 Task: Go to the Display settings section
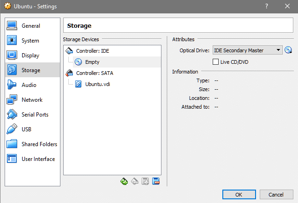30,55
